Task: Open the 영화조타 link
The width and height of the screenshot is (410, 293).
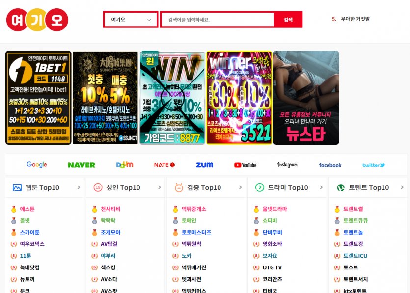Action: coord(273,244)
